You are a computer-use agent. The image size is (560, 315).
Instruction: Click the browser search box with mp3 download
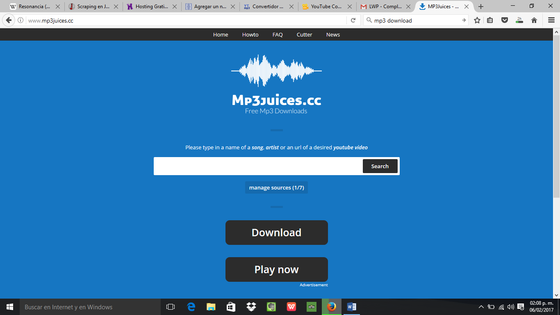point(416,20)
